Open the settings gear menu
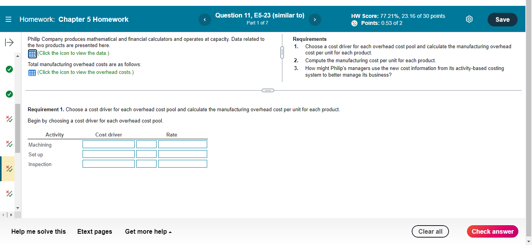The height and width of the screenshot is (245, 532). tap(469, 19)
